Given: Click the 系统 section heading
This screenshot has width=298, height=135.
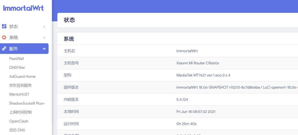Looking at the screenshot, I should pos(69,39).
